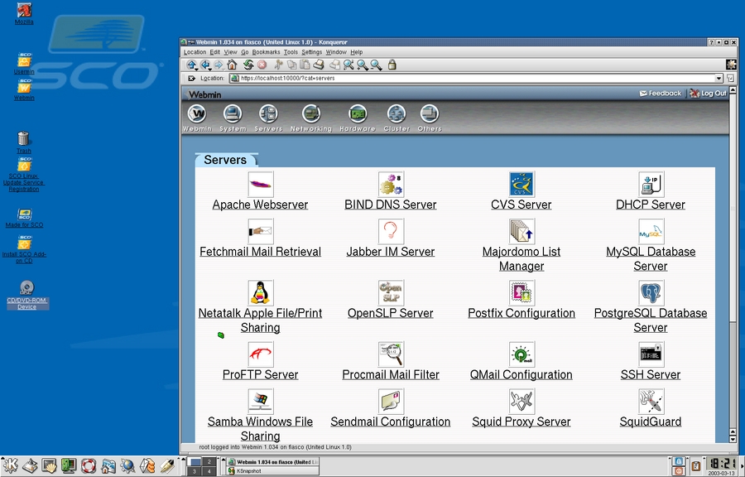Click the Networking category icon

pyautogui.click(x=310, y=114)
